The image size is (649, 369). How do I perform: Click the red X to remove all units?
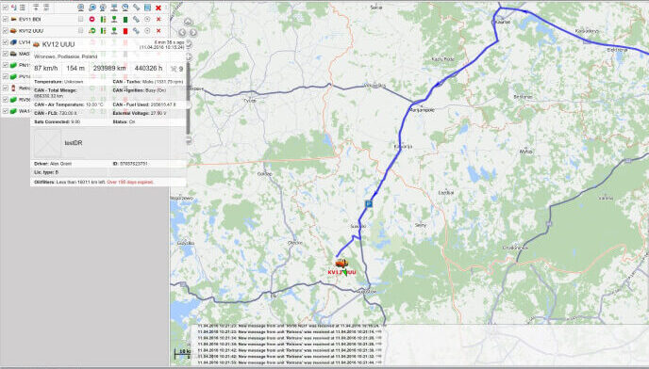[158, 8]
